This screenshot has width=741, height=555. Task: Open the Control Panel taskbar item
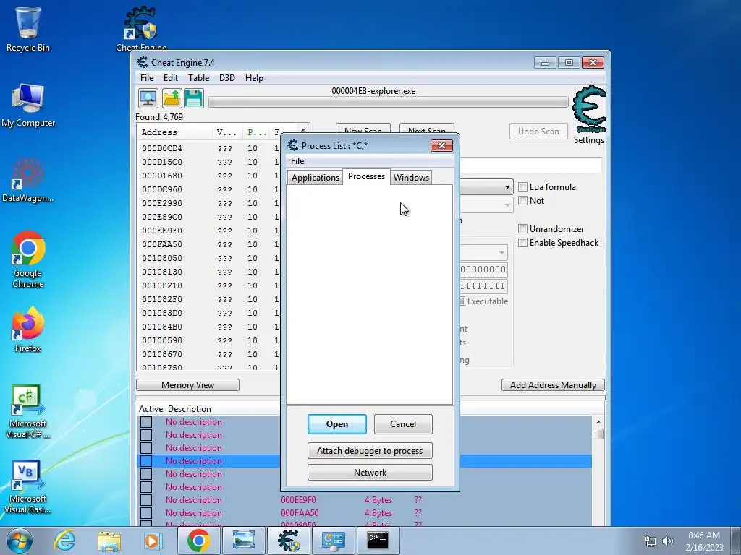click(x=334, y=541)
